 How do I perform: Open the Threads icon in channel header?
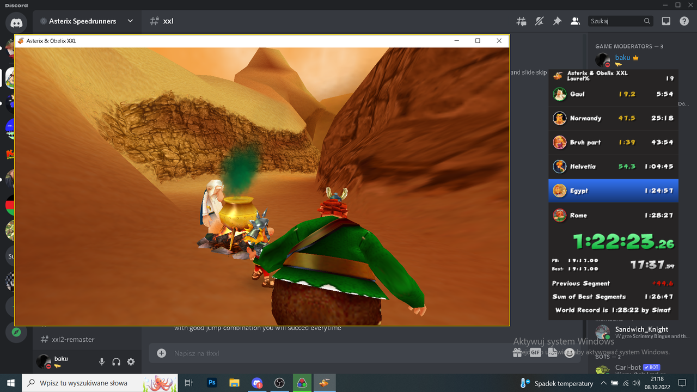[521, 21]
